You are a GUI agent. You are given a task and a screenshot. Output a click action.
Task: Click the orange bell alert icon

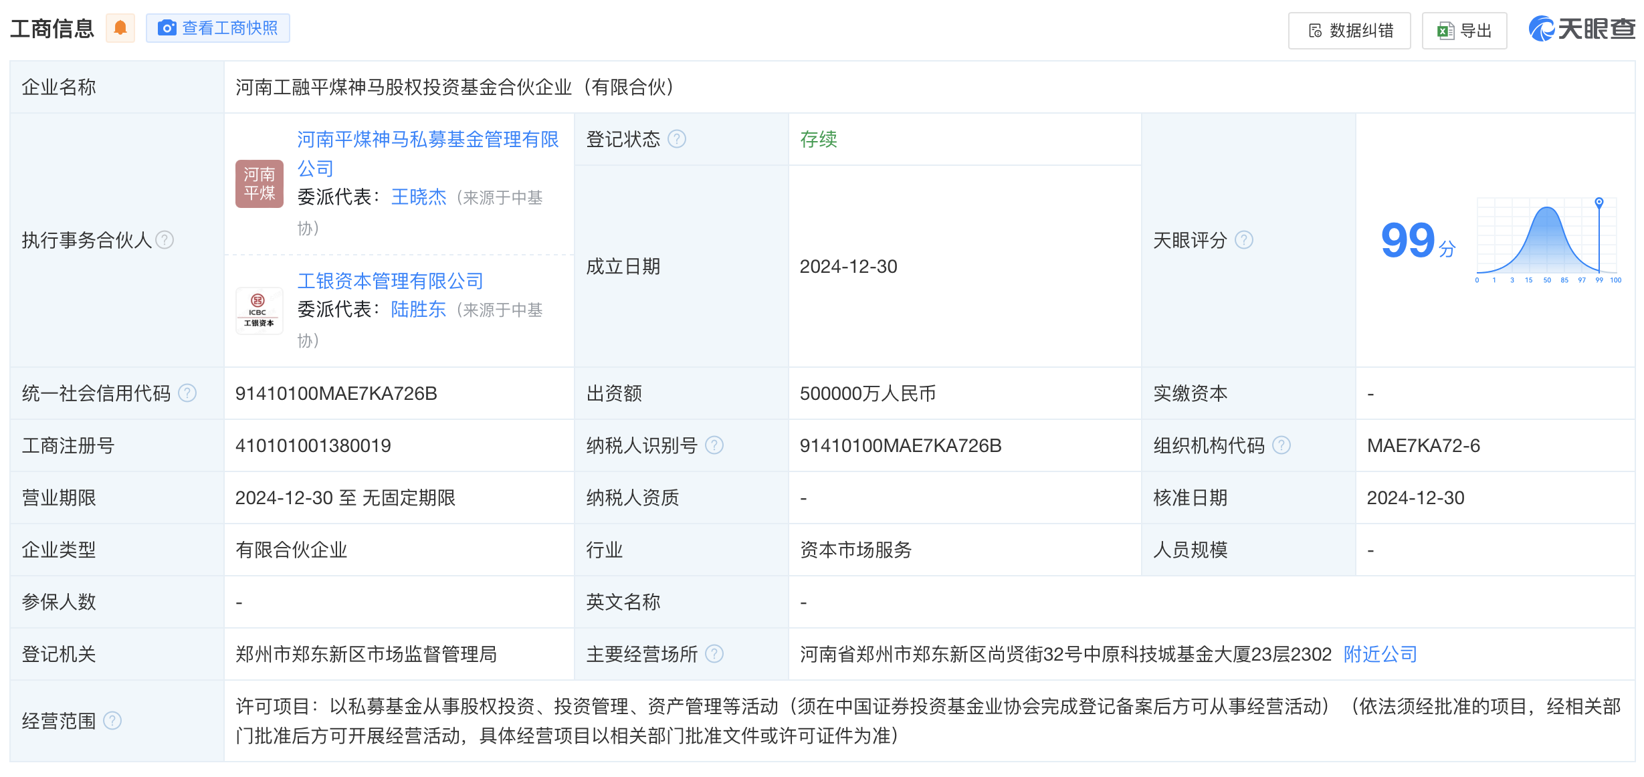point(120,28)
